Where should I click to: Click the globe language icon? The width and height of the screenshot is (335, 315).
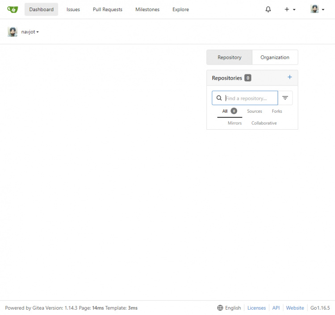click(x=220, y=308)
